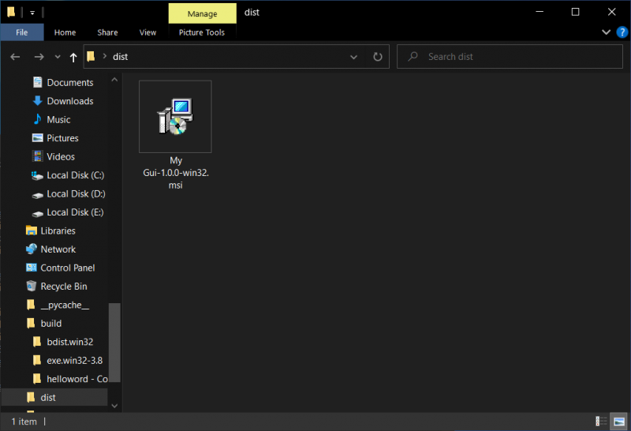The width and height of the screenshot is (631, 431).
Task: Open the Share ribbon tab
Action: (107, 32)
